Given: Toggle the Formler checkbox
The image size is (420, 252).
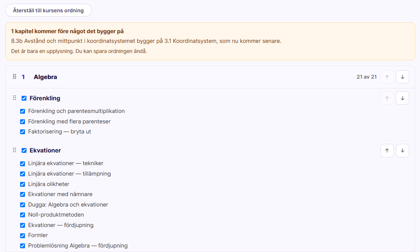Looking at the screenshot, I should coord(22,236).
